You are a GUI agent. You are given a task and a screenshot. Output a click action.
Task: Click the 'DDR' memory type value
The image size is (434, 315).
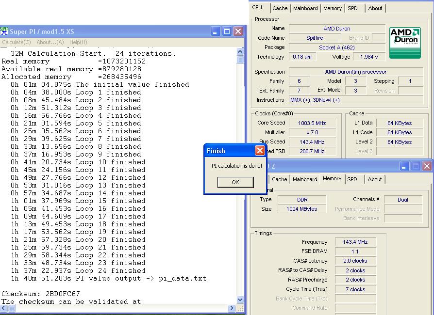pyautogui.click(x=302, y=200)
